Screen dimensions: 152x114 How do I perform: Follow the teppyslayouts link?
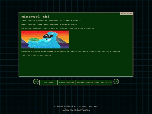pyautogui.click(x=82, y=110)
